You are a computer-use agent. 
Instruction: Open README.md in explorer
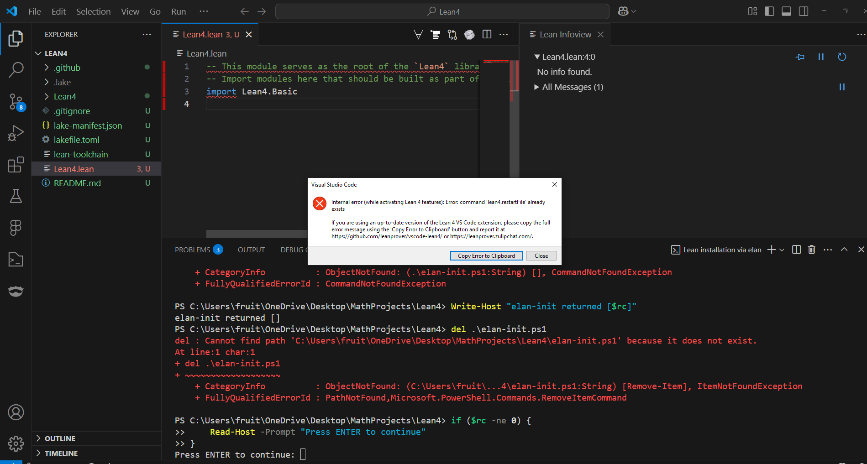click(x=96, y=183)
